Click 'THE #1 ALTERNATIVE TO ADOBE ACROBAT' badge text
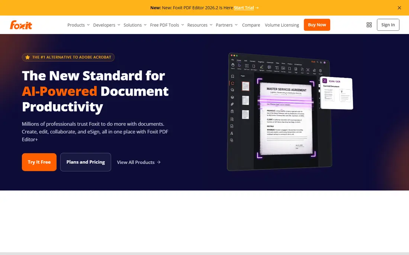This screenshot has height=255, width=409. click(x=71, y=57)
